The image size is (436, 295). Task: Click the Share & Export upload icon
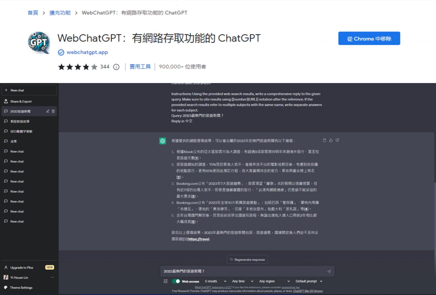tap(6, 101)
